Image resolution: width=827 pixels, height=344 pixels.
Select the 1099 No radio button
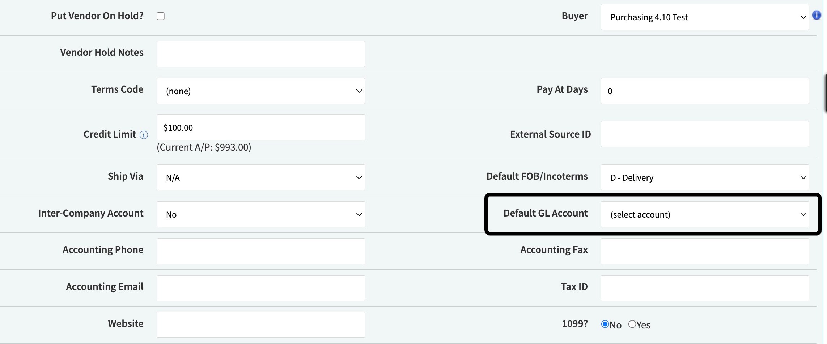pos(605,324)
